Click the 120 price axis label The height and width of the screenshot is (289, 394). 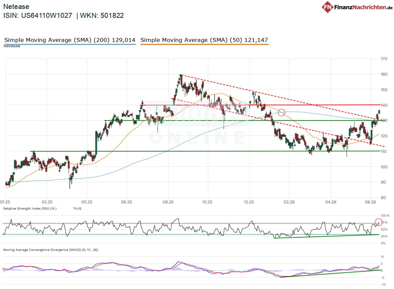click(384, 136)
